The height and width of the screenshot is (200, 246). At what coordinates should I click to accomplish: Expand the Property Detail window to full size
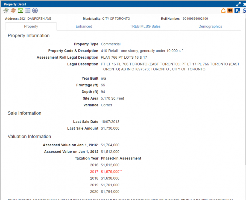(x=238, y=4)
